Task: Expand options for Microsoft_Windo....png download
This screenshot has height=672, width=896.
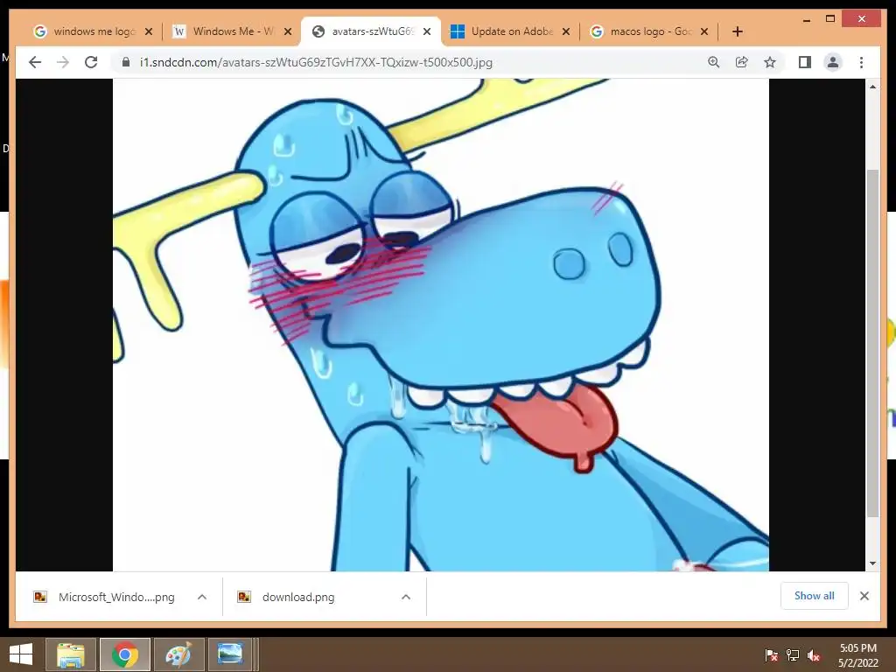Action: point(202,597)
